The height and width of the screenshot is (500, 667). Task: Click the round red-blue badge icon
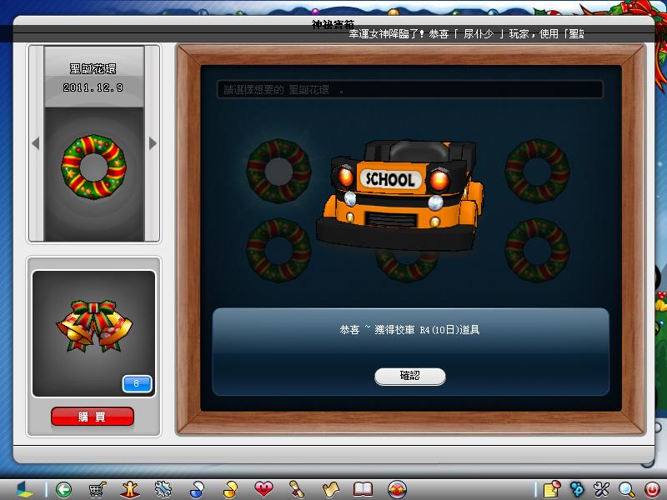(x=397, y=489)
